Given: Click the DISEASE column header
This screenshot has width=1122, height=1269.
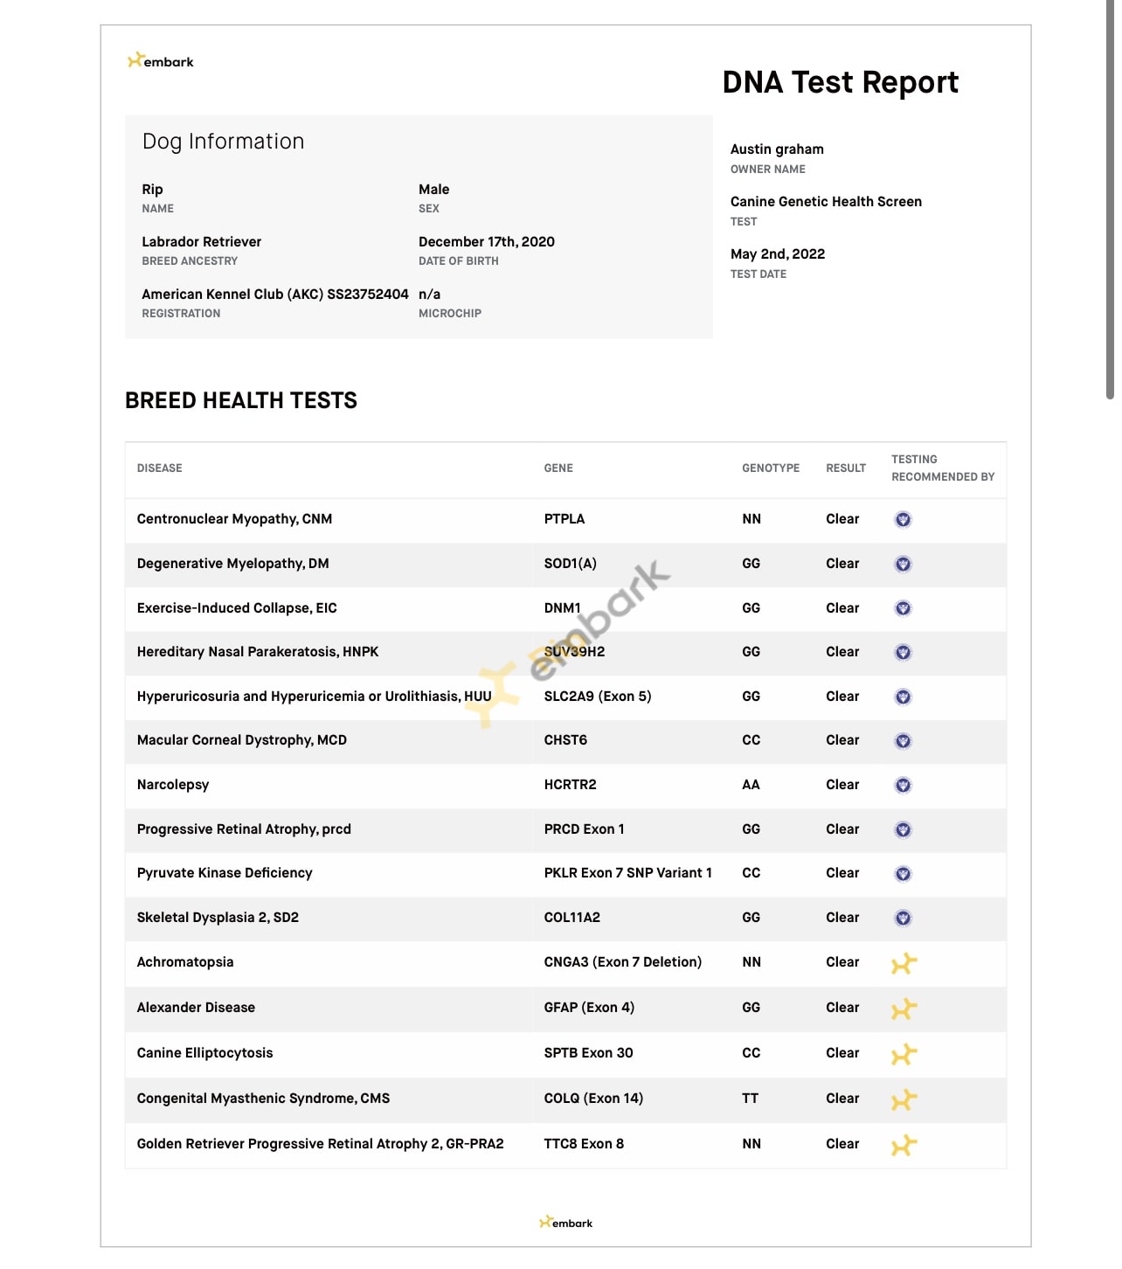Looking at the screenshot, I should coord(159,468).
